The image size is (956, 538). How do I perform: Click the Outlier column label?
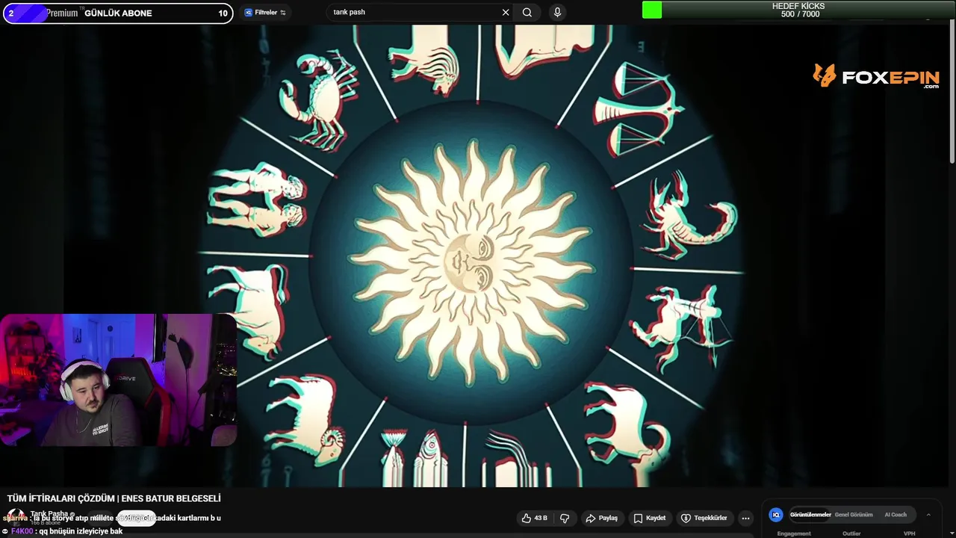click(851, 534)
